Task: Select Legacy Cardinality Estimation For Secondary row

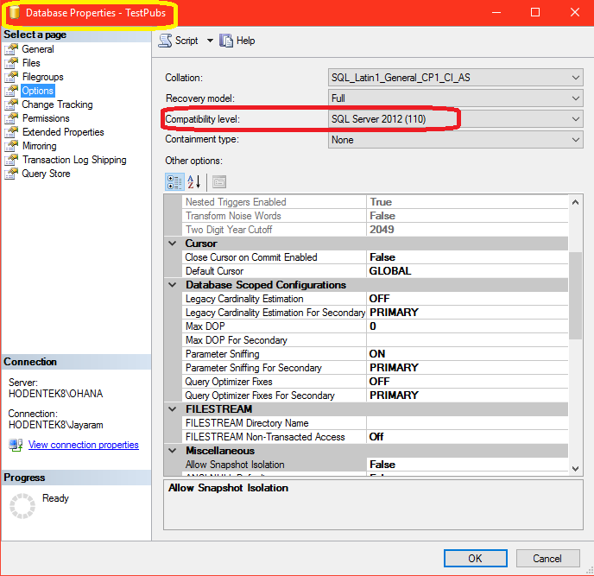Action: [375, 313]
